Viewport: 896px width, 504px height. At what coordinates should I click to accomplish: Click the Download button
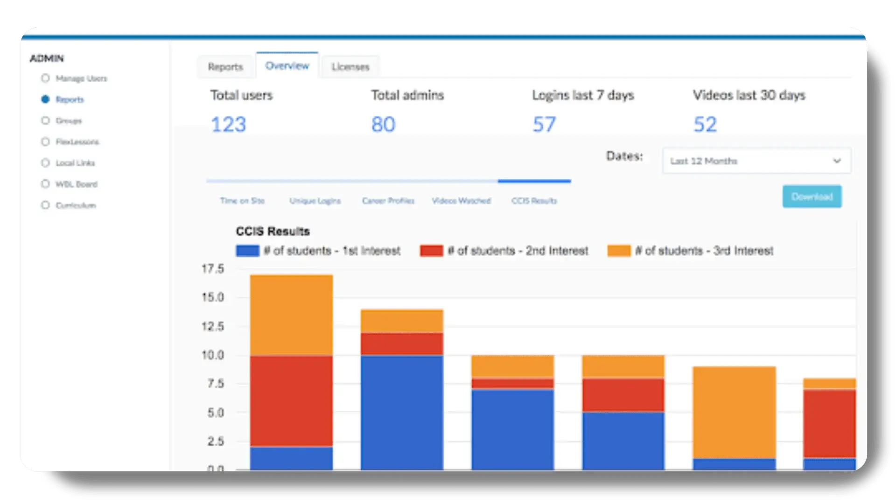812,196
